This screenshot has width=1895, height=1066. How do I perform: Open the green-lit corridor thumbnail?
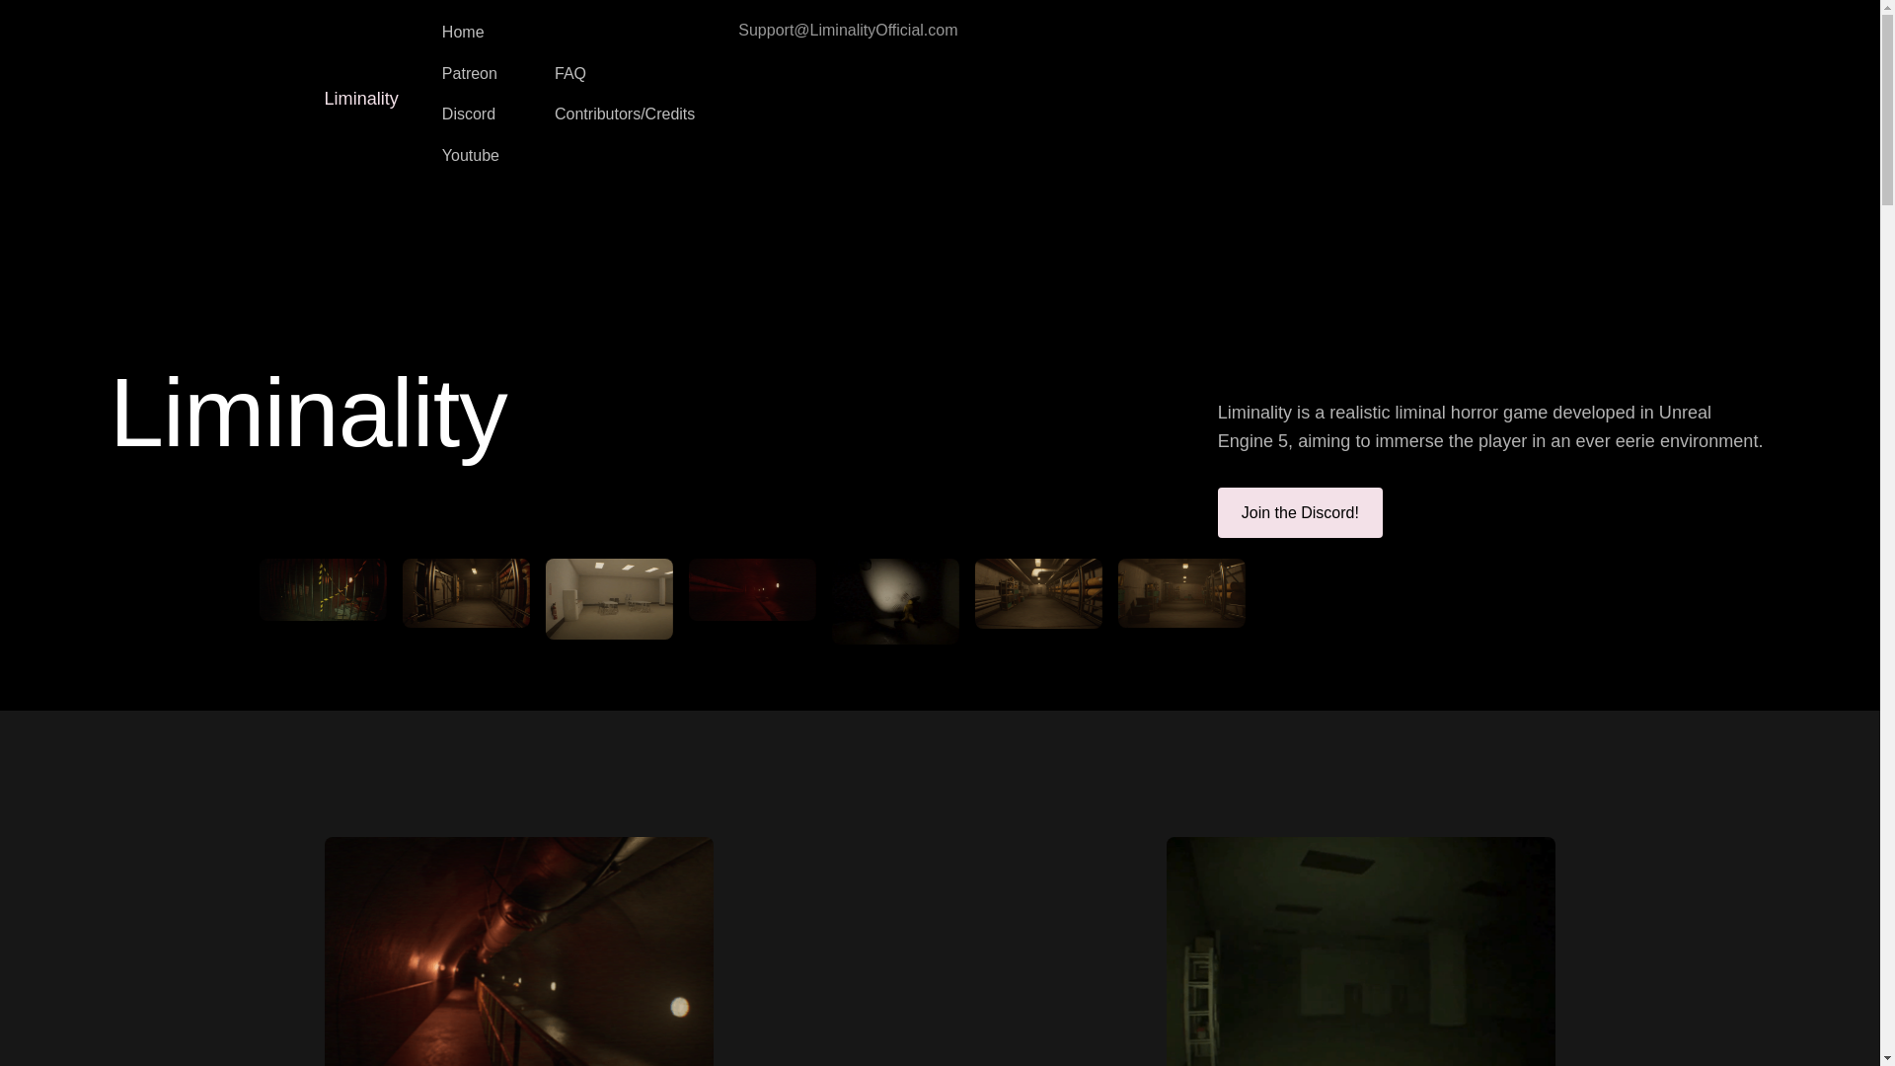click(x=323, y=589)
